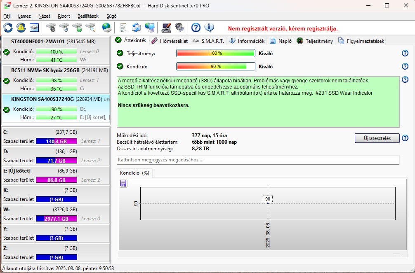The image size is (415, 273).
Task: Select the ST4000NE001-2MA101 disk entry
Action: (56, 51)
